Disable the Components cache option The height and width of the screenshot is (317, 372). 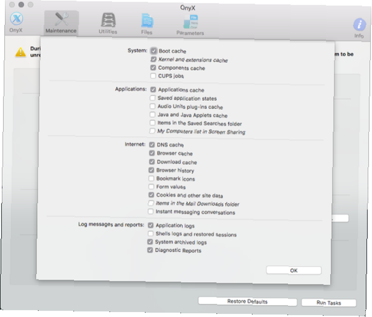(153, 68)
